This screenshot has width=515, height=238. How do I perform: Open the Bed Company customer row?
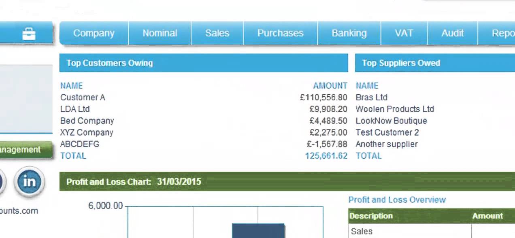(x=87, y=121)
